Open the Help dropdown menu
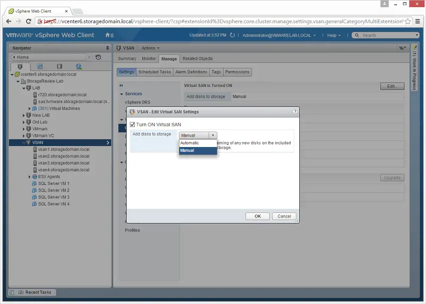The image size is (426, 304). coord(334,35)
